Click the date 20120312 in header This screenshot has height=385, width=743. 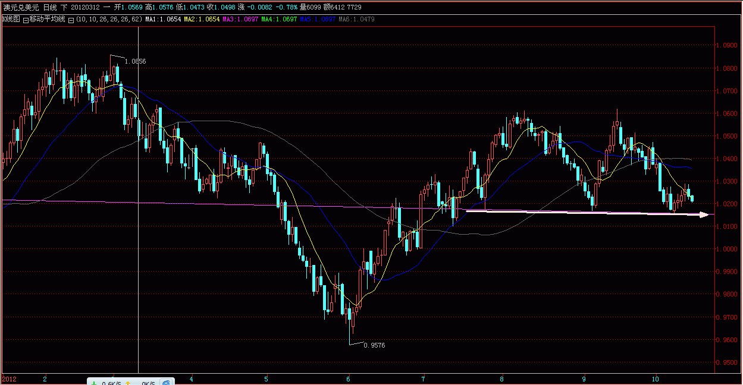click(85, 7)
